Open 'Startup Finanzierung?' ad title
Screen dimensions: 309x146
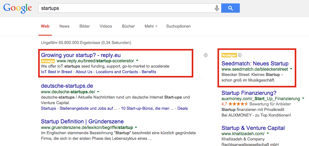click(249, 93)
